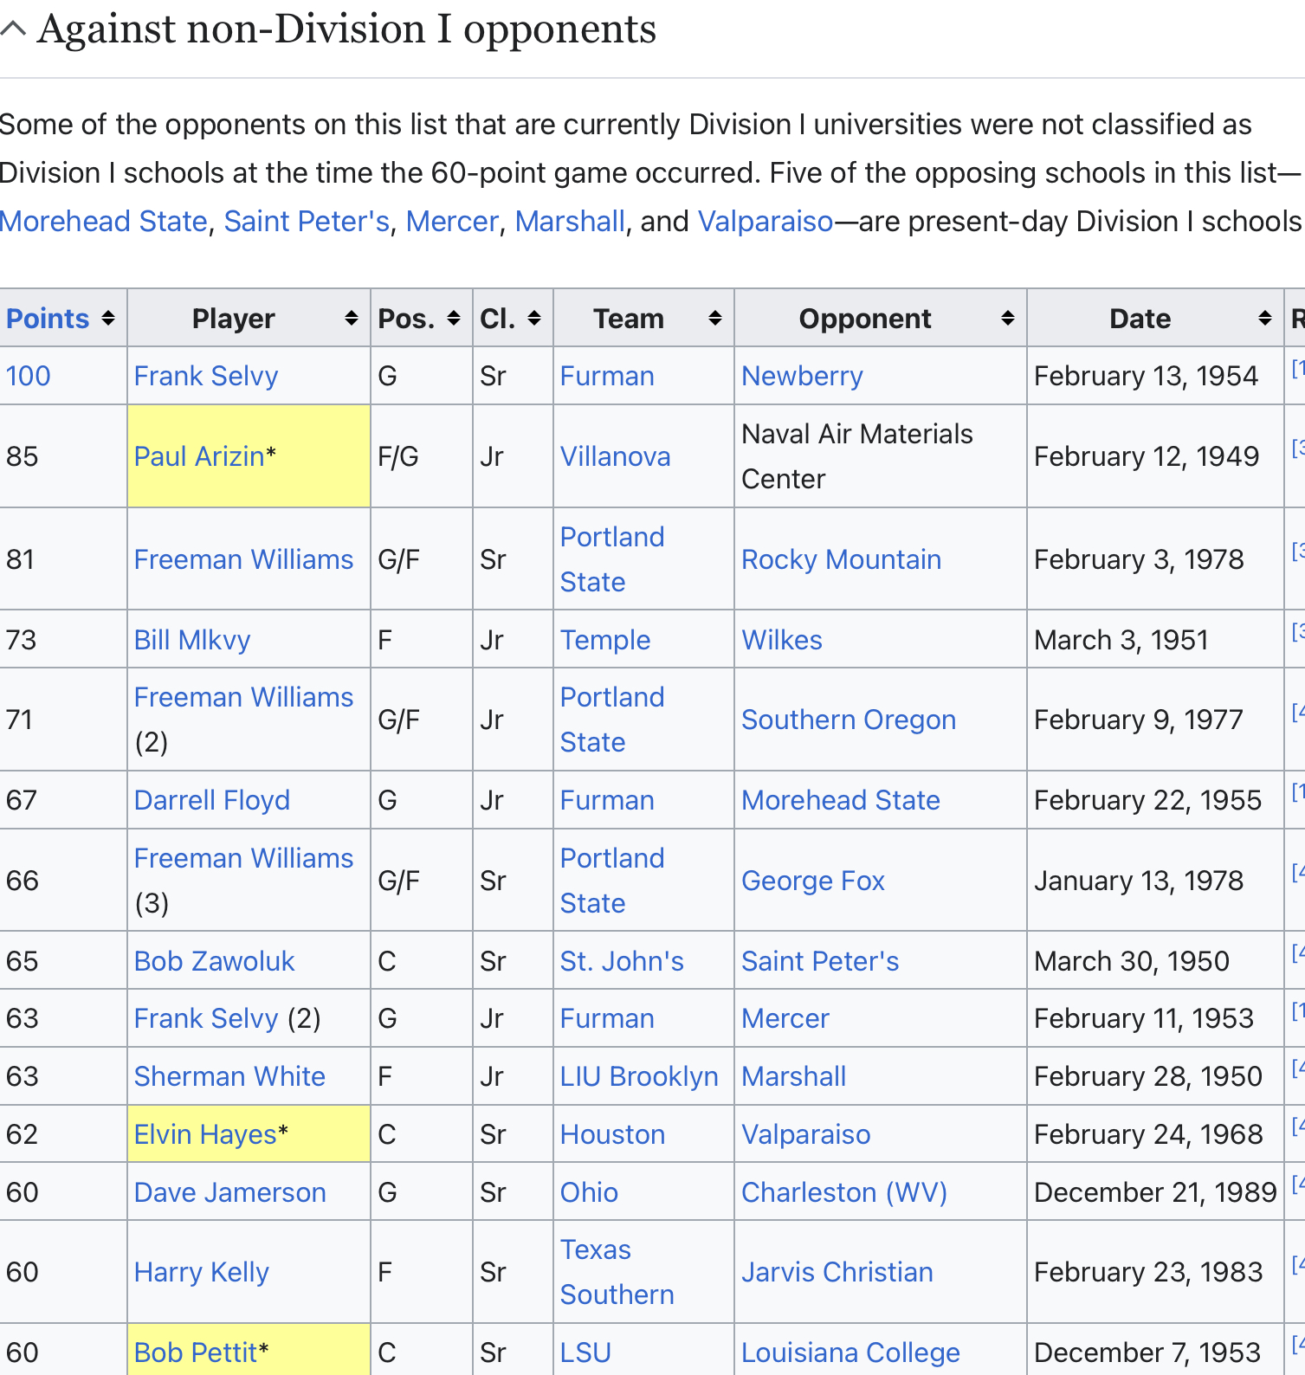Viewport: 1305px width, 1375px height.
Task: Open the Villanova team link
Action: [x=616, y=456]
